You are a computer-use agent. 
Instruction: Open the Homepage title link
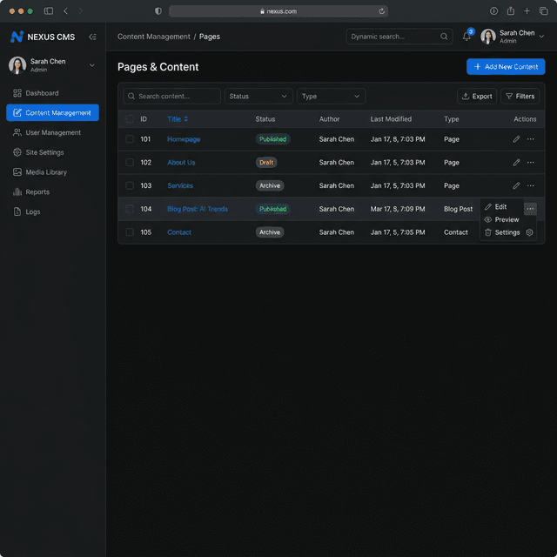pyautogui.click(x=184, y=139)
